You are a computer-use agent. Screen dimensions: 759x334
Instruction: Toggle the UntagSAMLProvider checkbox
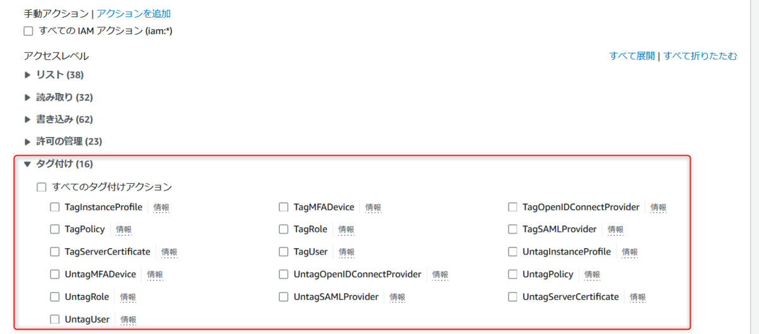pos(284,297)
